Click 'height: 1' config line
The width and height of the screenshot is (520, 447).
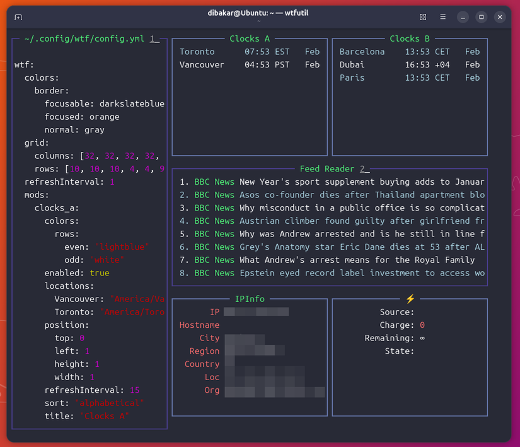click(x=77, y=364)
